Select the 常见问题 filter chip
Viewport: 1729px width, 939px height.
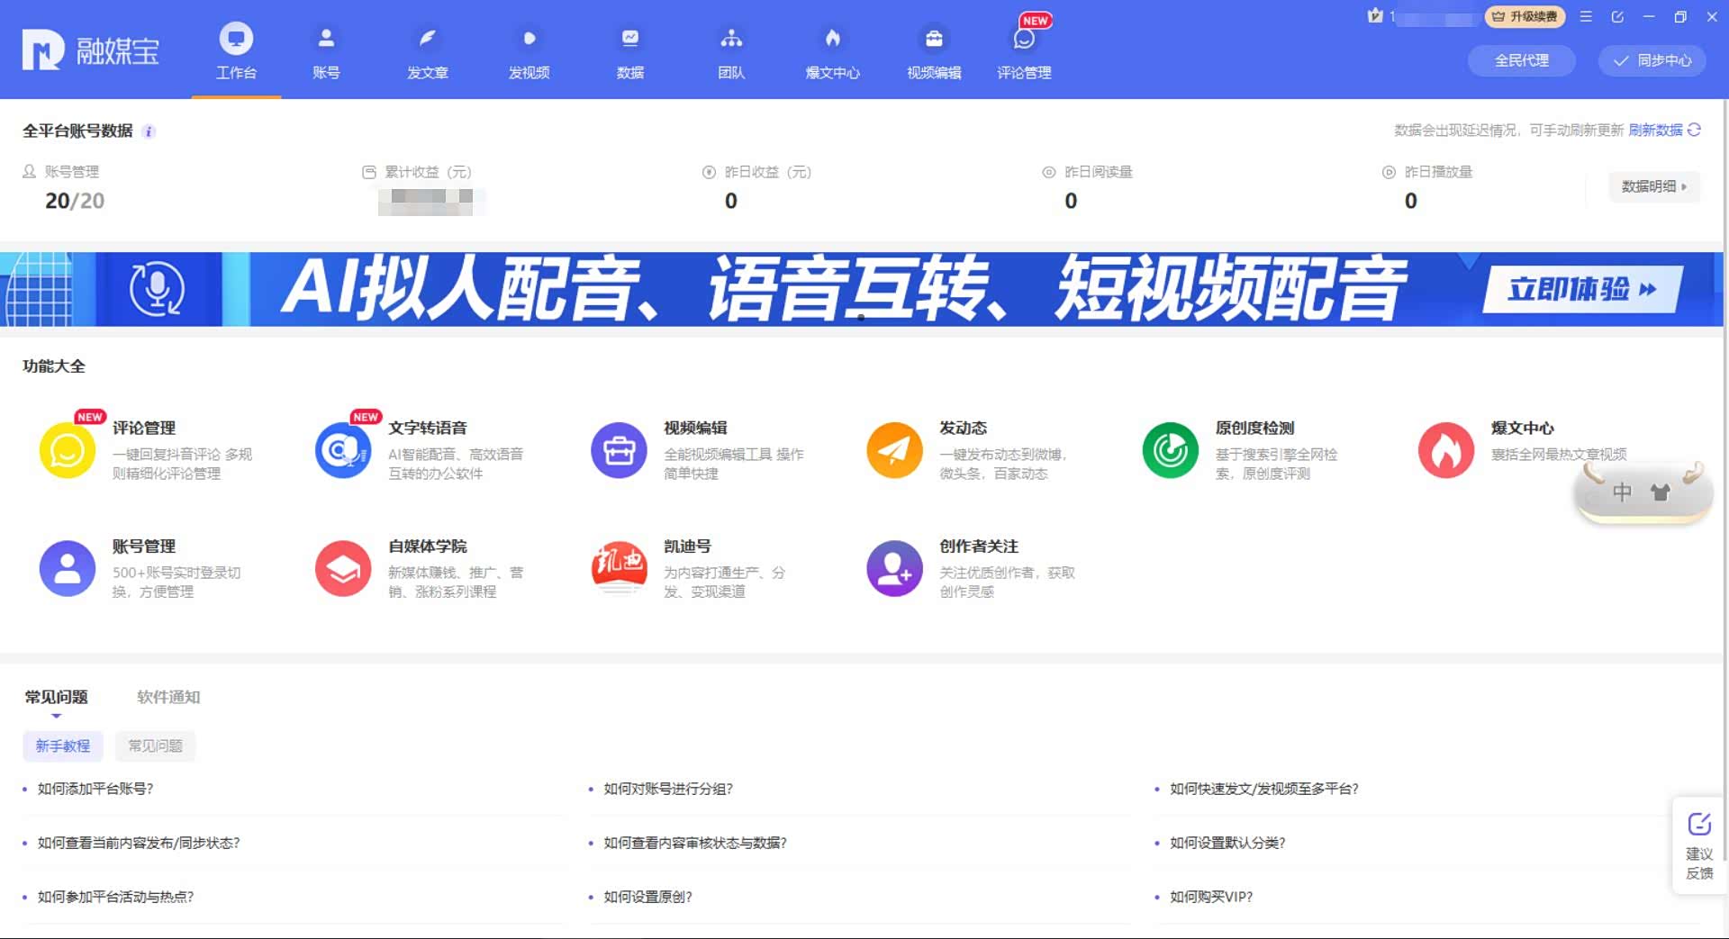tap(155, 745)
